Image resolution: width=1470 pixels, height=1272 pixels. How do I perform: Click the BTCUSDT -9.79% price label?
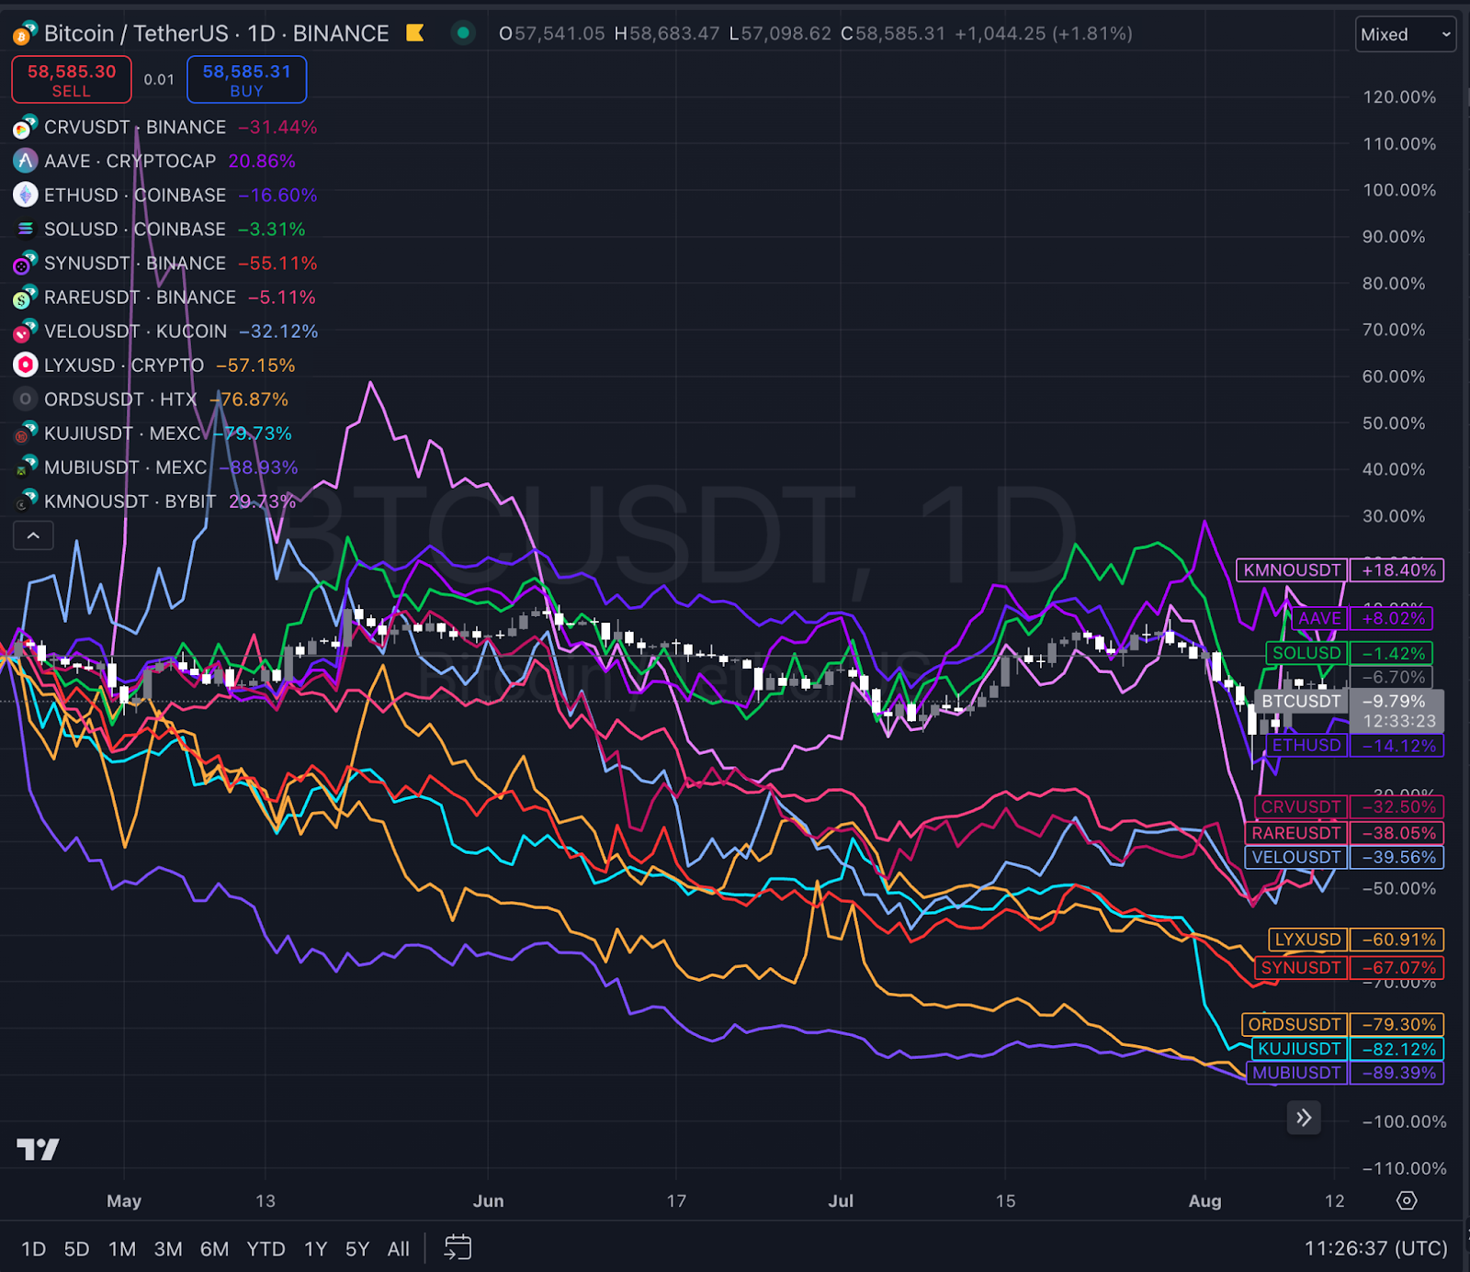1349,711
